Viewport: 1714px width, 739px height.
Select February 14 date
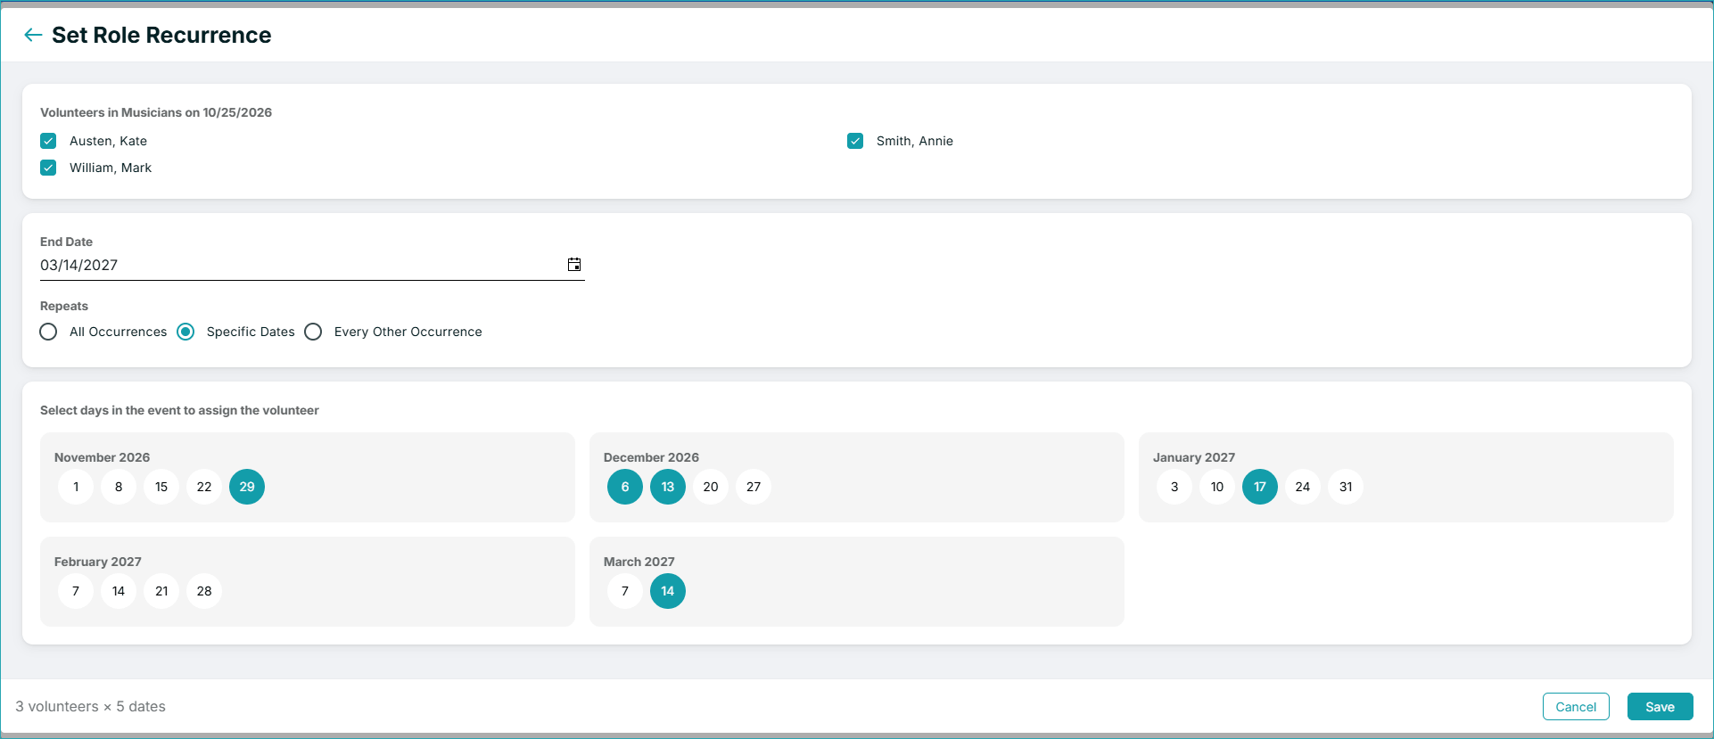119,591
